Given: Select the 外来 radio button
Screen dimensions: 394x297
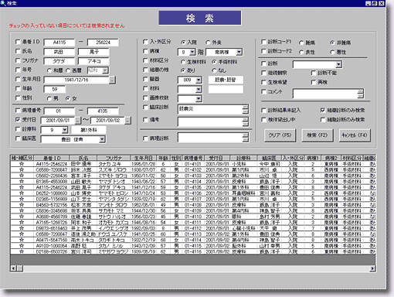Looking at the screenshot, I should click(208, 43).
